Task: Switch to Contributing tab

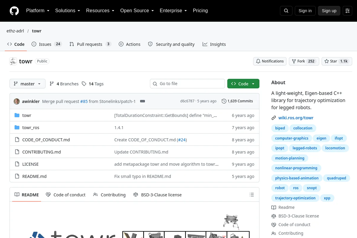Action: (109, 195)
